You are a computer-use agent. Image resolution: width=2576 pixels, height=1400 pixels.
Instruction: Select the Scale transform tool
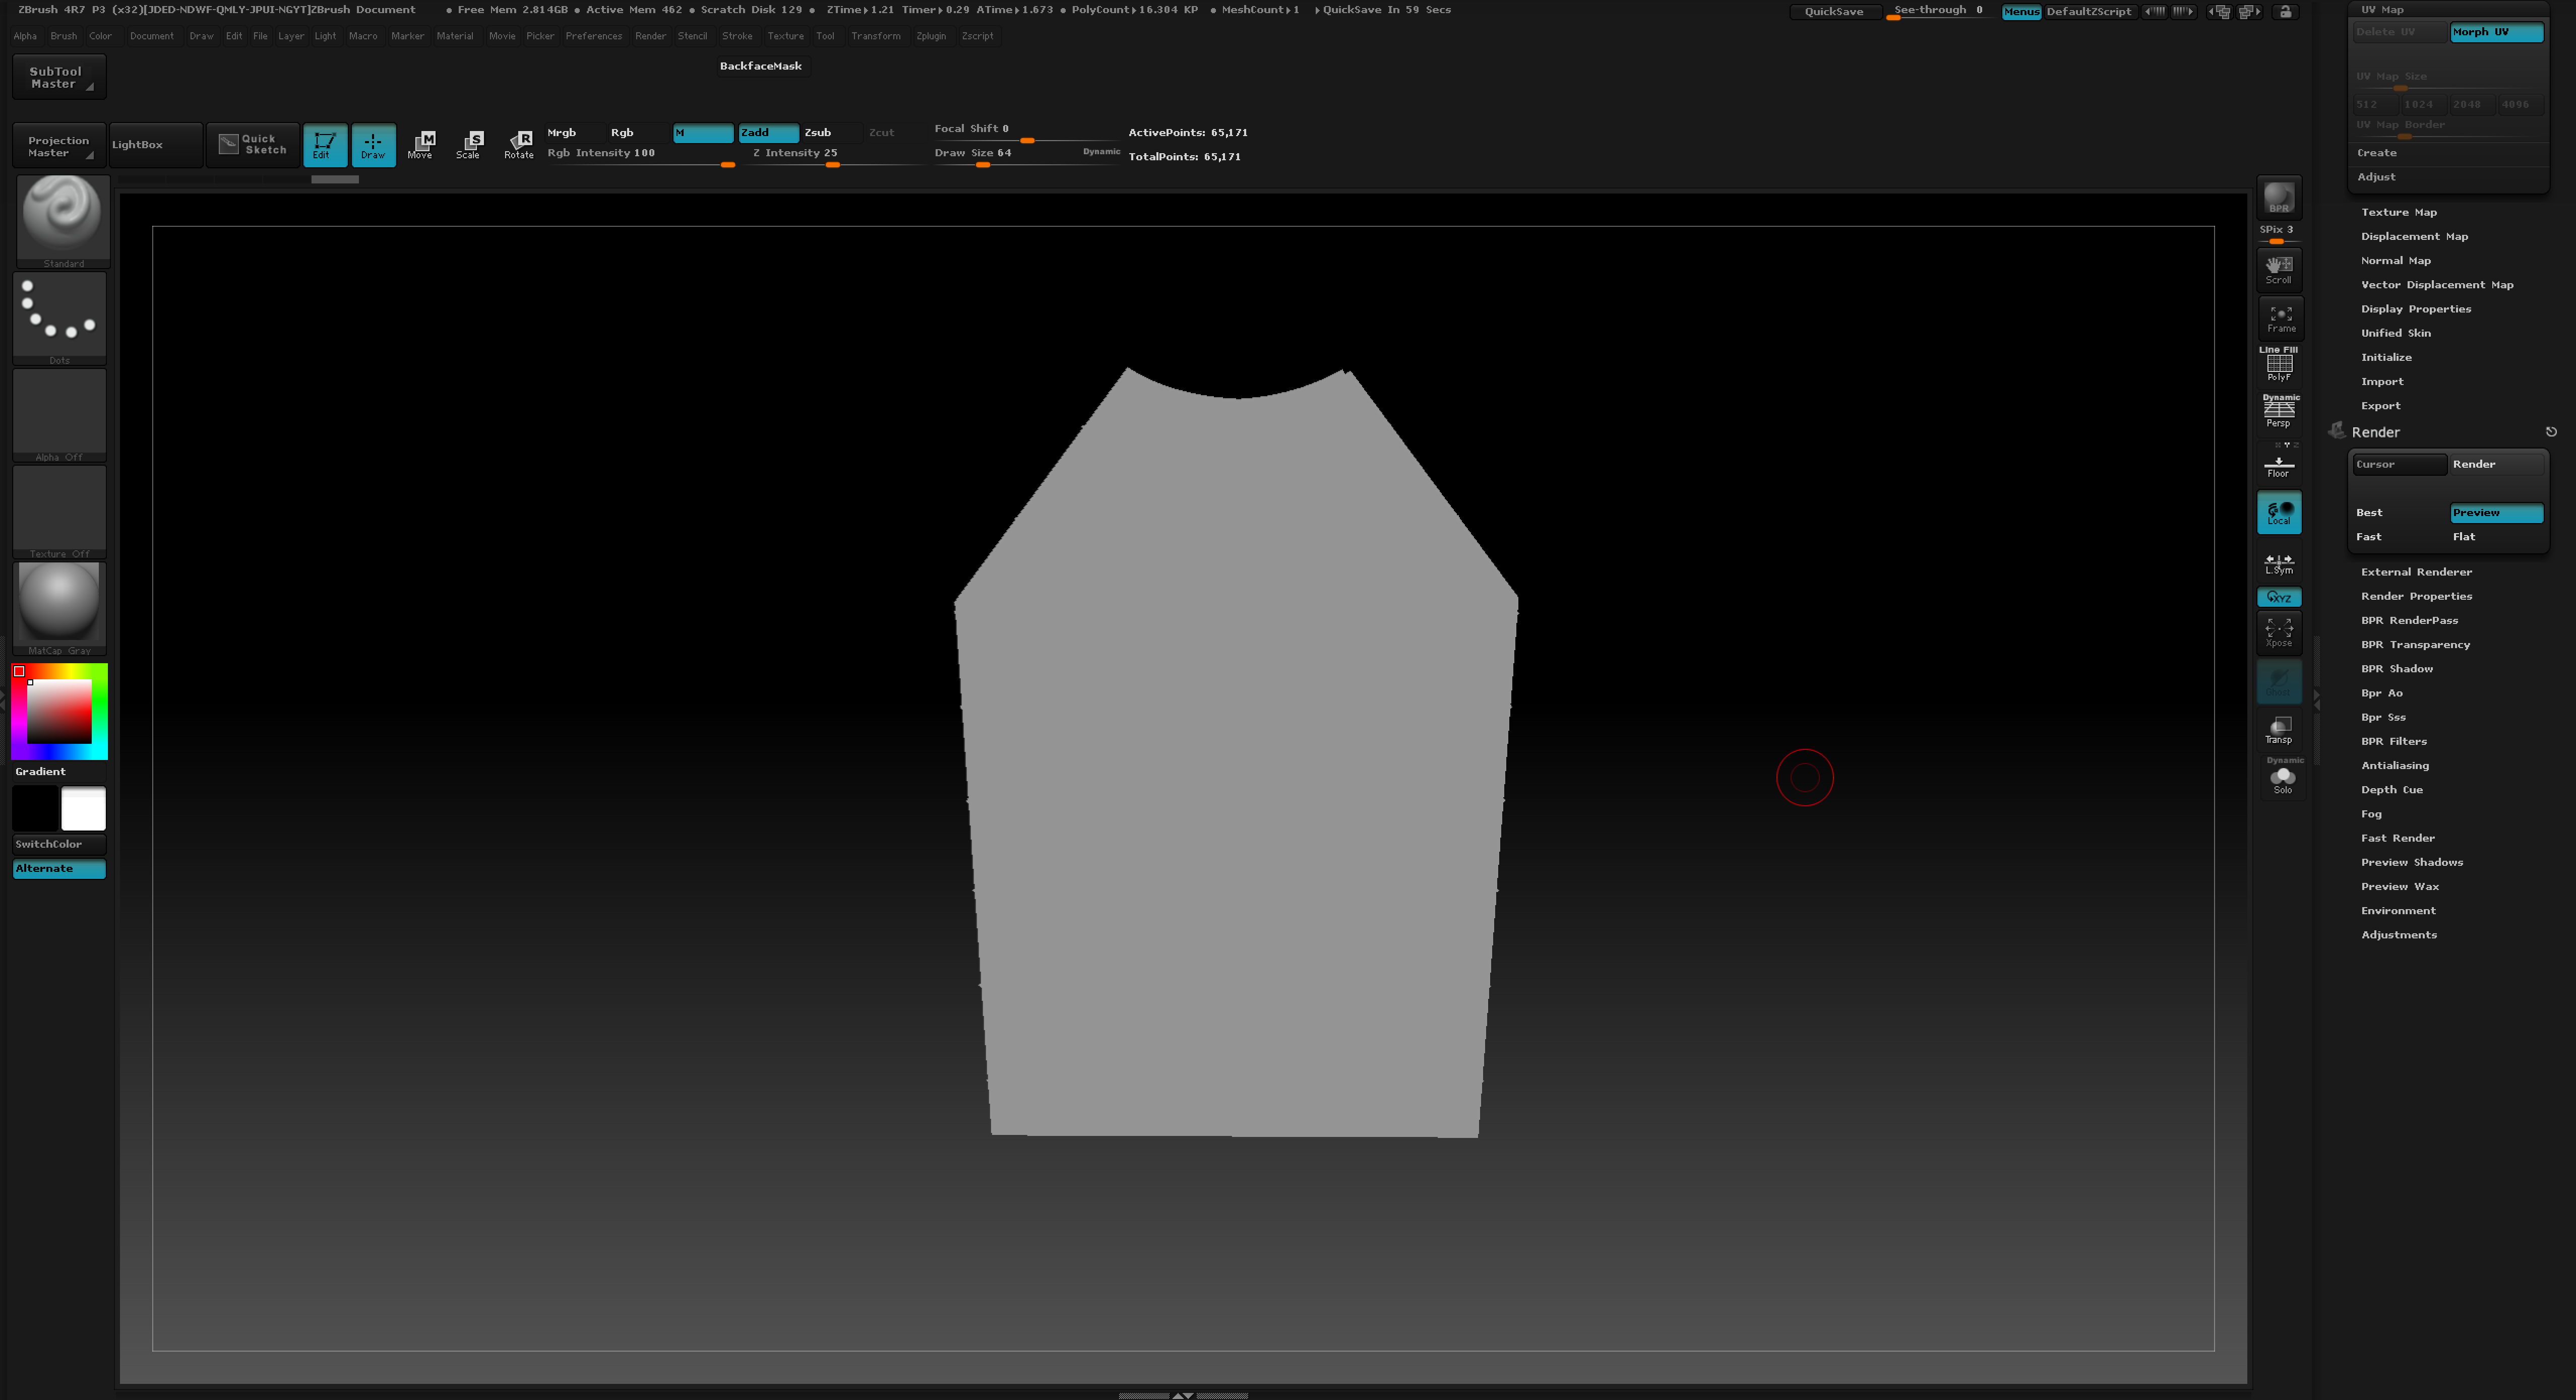[469, 145]
